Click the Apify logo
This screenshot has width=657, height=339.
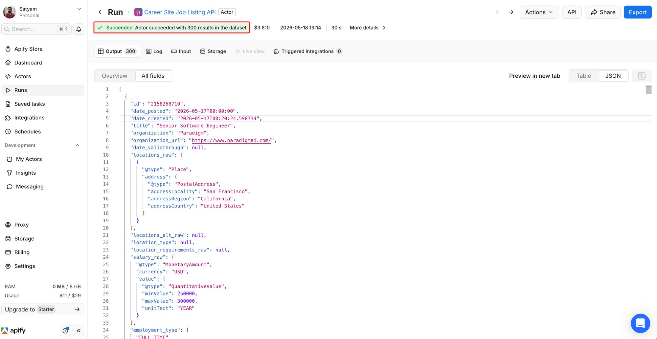click(13, 330)
